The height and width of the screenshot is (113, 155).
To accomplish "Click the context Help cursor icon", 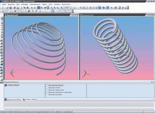I will [46, 8].
